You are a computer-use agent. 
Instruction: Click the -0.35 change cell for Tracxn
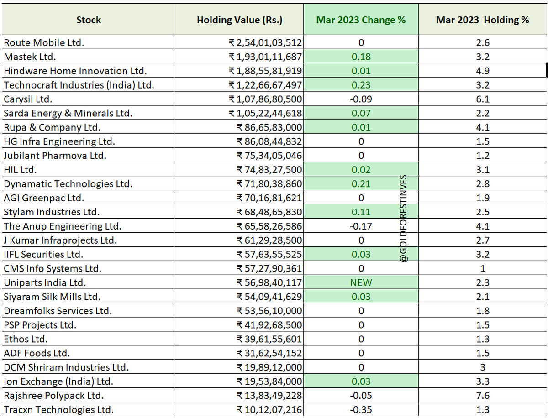pyautogui.click(x=361, y=410)
